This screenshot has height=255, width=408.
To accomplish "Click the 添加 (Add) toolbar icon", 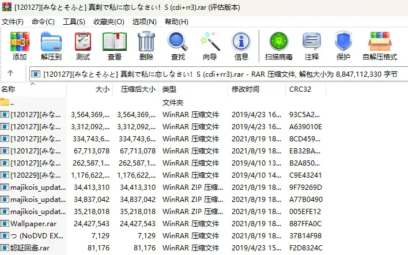I will 20,42.
